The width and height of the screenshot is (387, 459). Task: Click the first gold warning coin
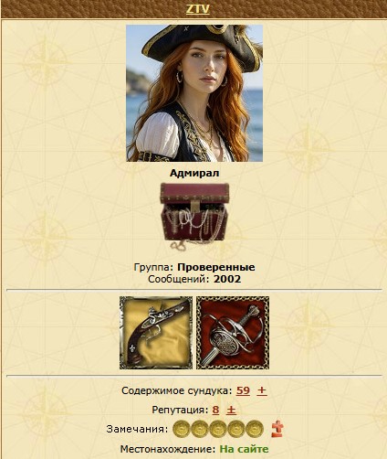coord(182,429)
